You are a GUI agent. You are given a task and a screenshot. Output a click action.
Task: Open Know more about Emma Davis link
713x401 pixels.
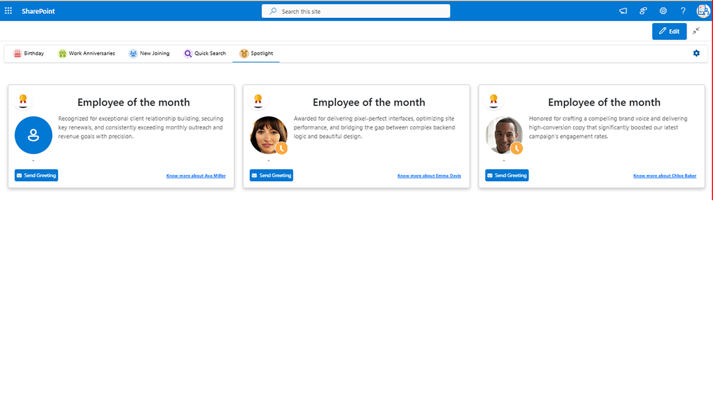pos(429,175)
